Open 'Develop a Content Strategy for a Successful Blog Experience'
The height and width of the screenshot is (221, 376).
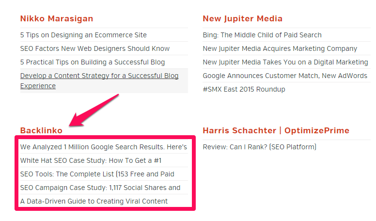(99, 80)
